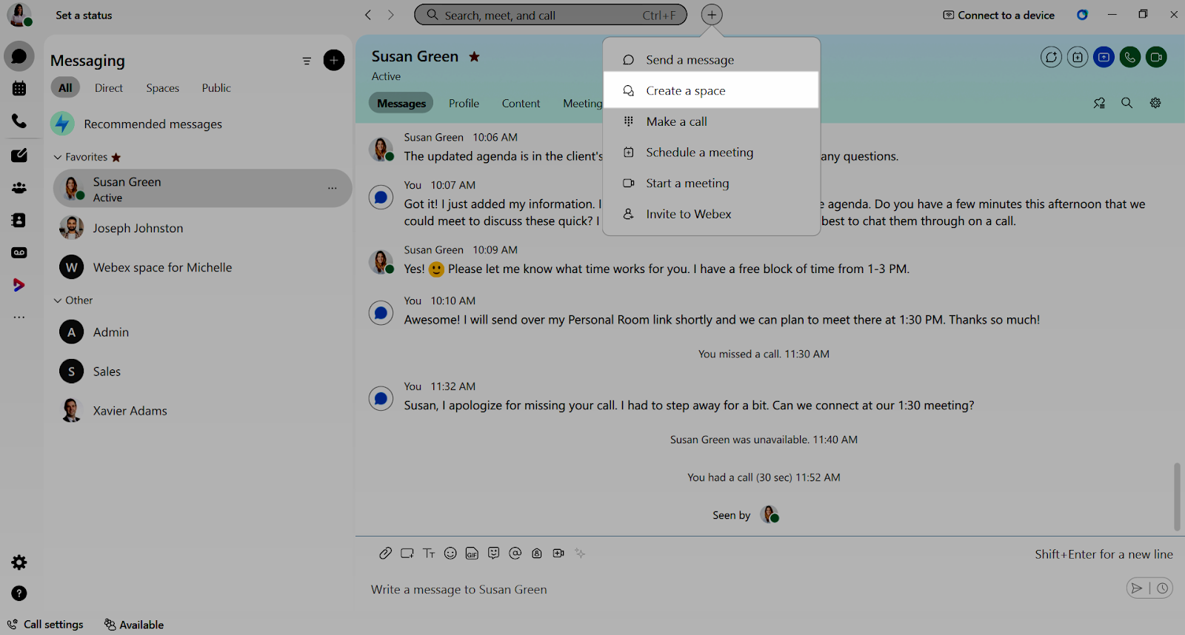Open the GIF picker
This screenshot has height=635, width=1185.
[472, 553]
